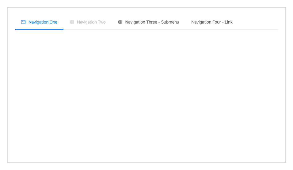
Task: Click the four-squares app icon
Action: [x=72, y=22]
